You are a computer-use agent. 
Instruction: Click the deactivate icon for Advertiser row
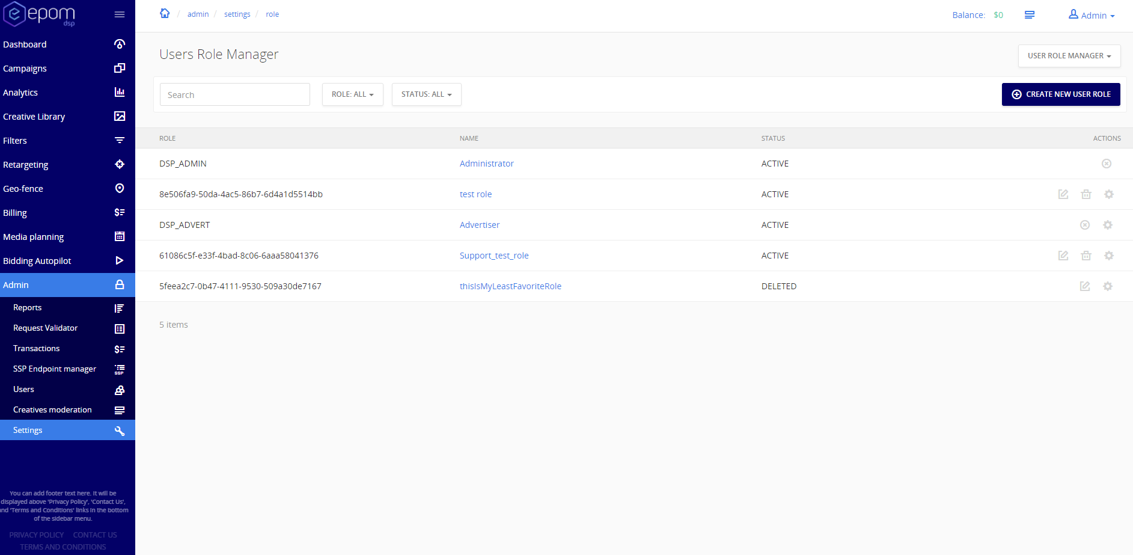1085,225
